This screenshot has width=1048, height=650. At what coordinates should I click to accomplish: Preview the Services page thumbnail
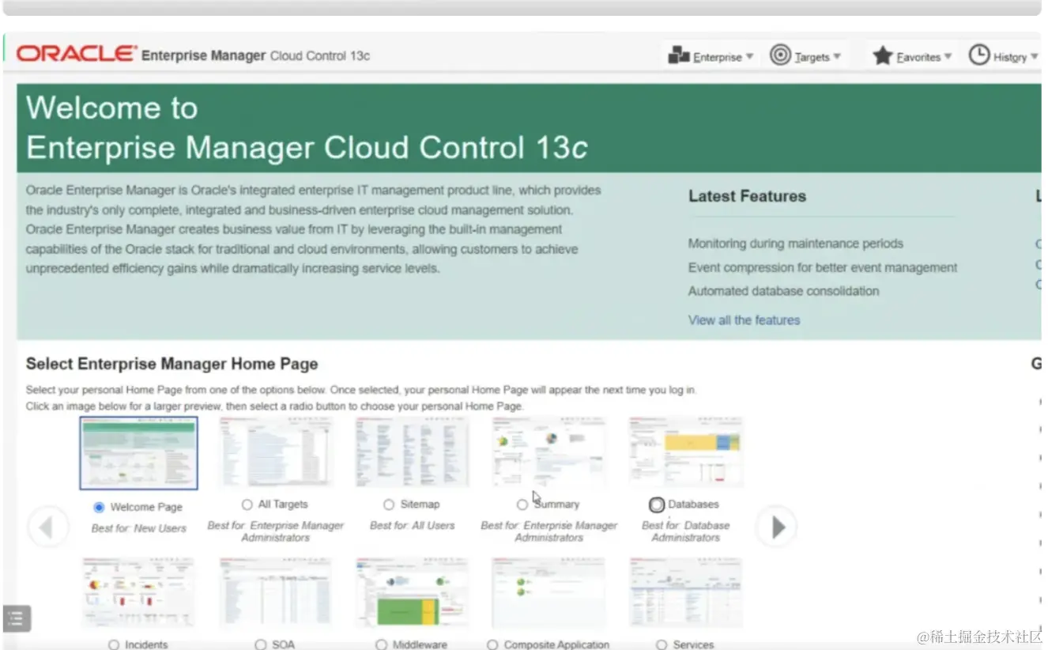[x=686, y=592]
